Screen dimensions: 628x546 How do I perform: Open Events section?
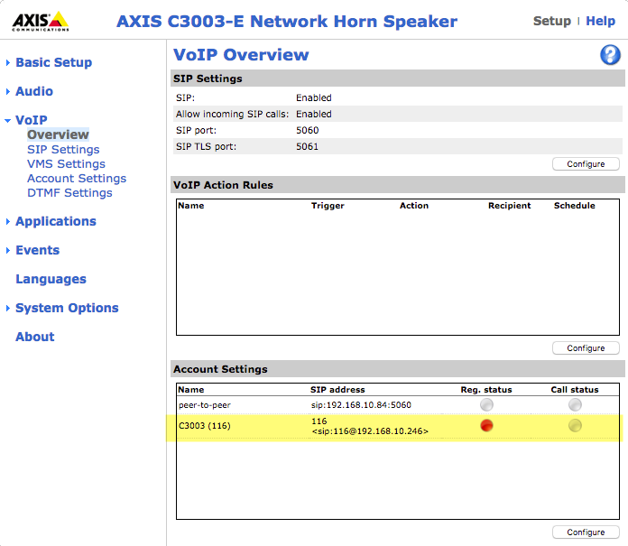tap(37, 250)
